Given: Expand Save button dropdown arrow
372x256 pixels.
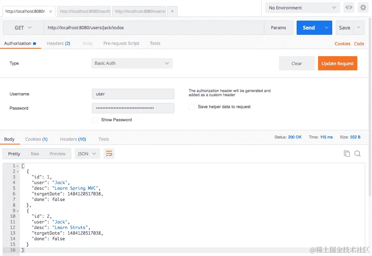Looking at the screenshot, I should click(359, 28).
